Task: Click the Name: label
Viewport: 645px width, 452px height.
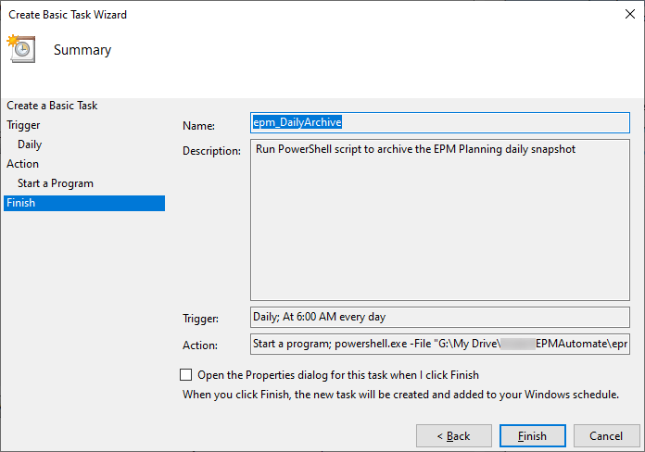Action: [198, 125]
